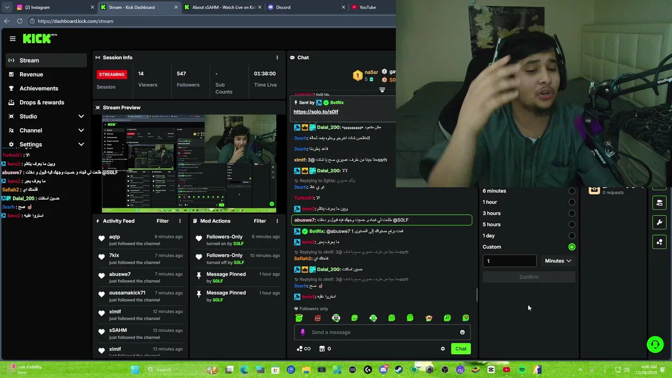Click the green headset support button

(655, 344)
